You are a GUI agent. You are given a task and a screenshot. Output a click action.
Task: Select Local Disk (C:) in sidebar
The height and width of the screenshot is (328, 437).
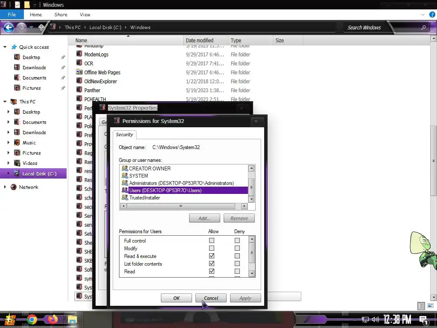coord(33,174)
